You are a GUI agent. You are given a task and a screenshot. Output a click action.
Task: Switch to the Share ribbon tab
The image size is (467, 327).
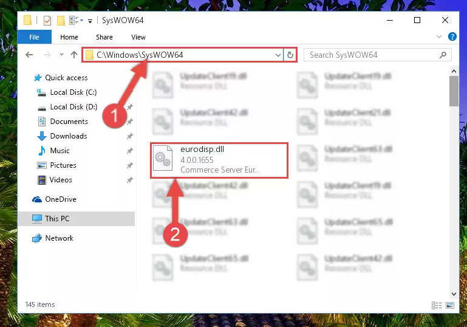pos(104,37)
